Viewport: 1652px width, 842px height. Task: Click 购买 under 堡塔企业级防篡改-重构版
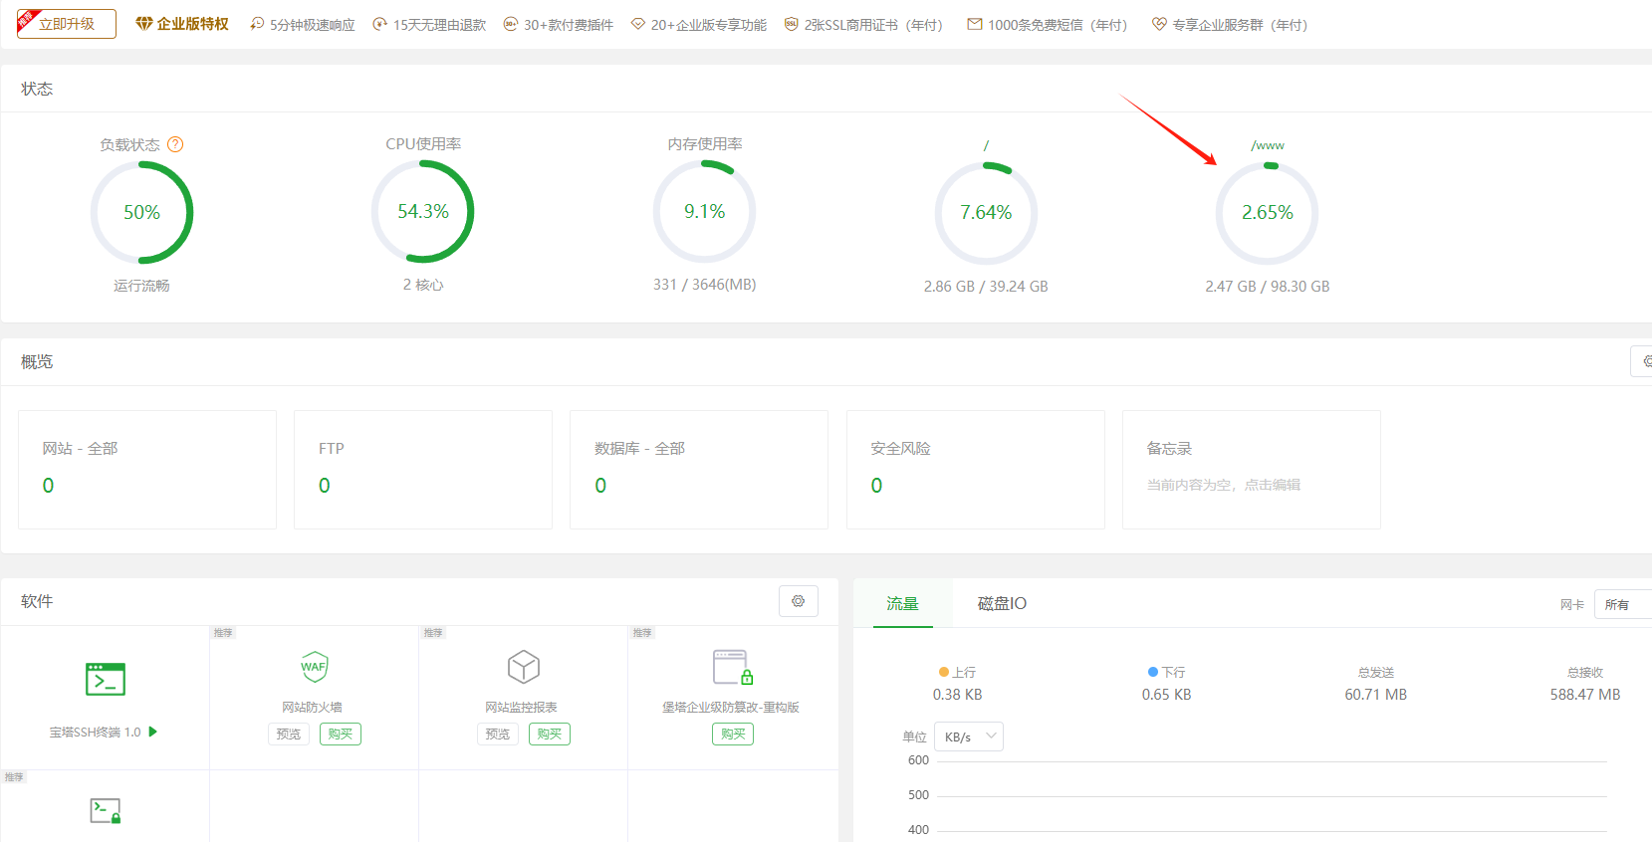pyautogui.click(x=733, y=735)
